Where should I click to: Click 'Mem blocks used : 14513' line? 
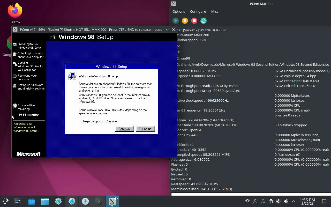pyautogui.click(x=202, y=189)
